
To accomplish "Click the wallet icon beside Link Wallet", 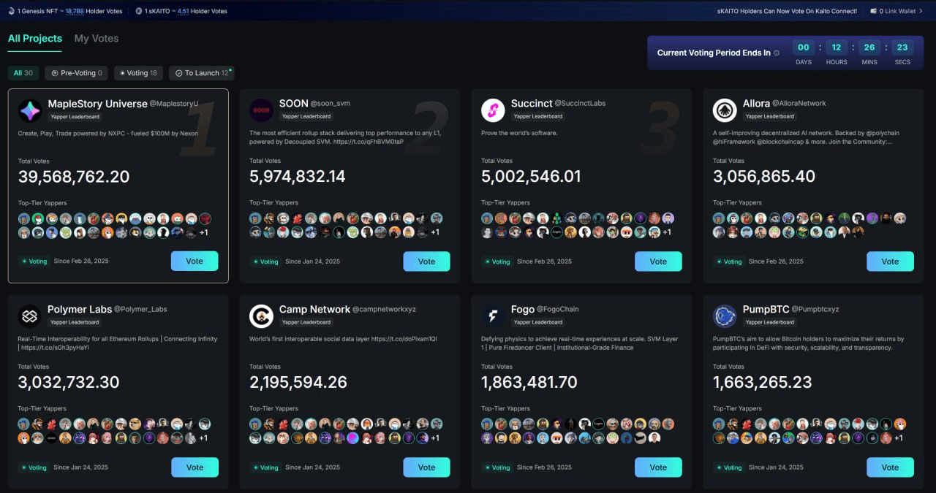I will pyautogui.click(x=873, y=11).
